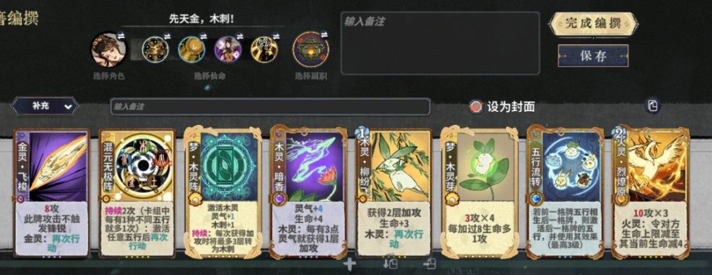
Task: Toggle the 设为封面 cover checkbox
Action: (475, 107)
